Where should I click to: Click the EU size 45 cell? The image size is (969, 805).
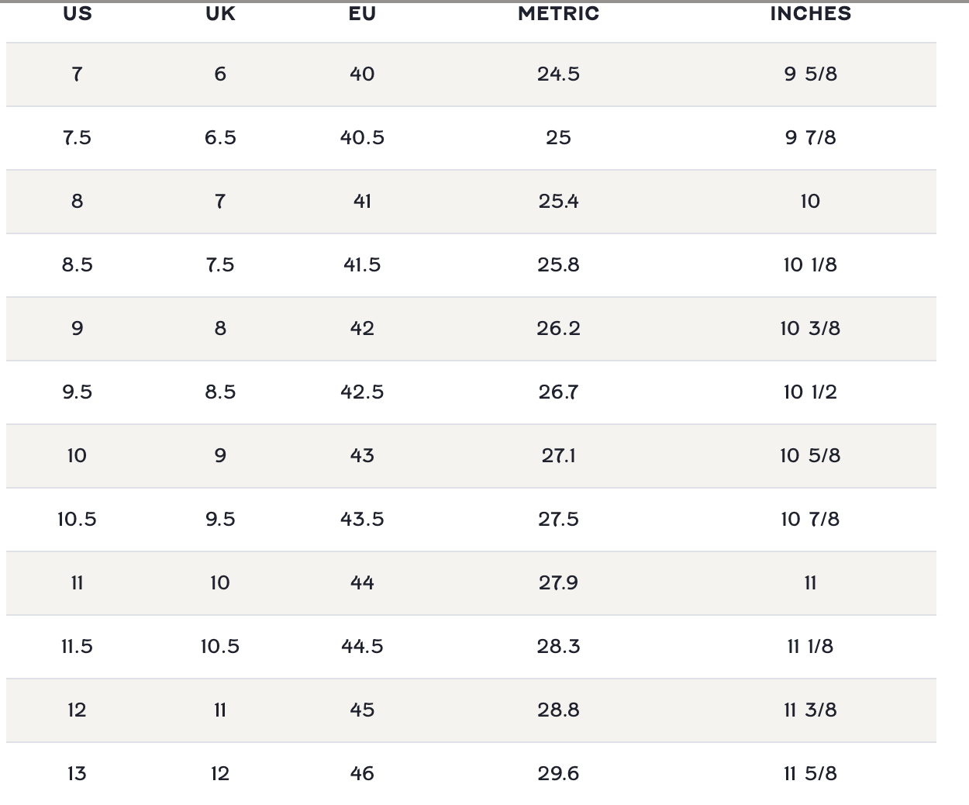pyautogui.click(x=362, y=710)
